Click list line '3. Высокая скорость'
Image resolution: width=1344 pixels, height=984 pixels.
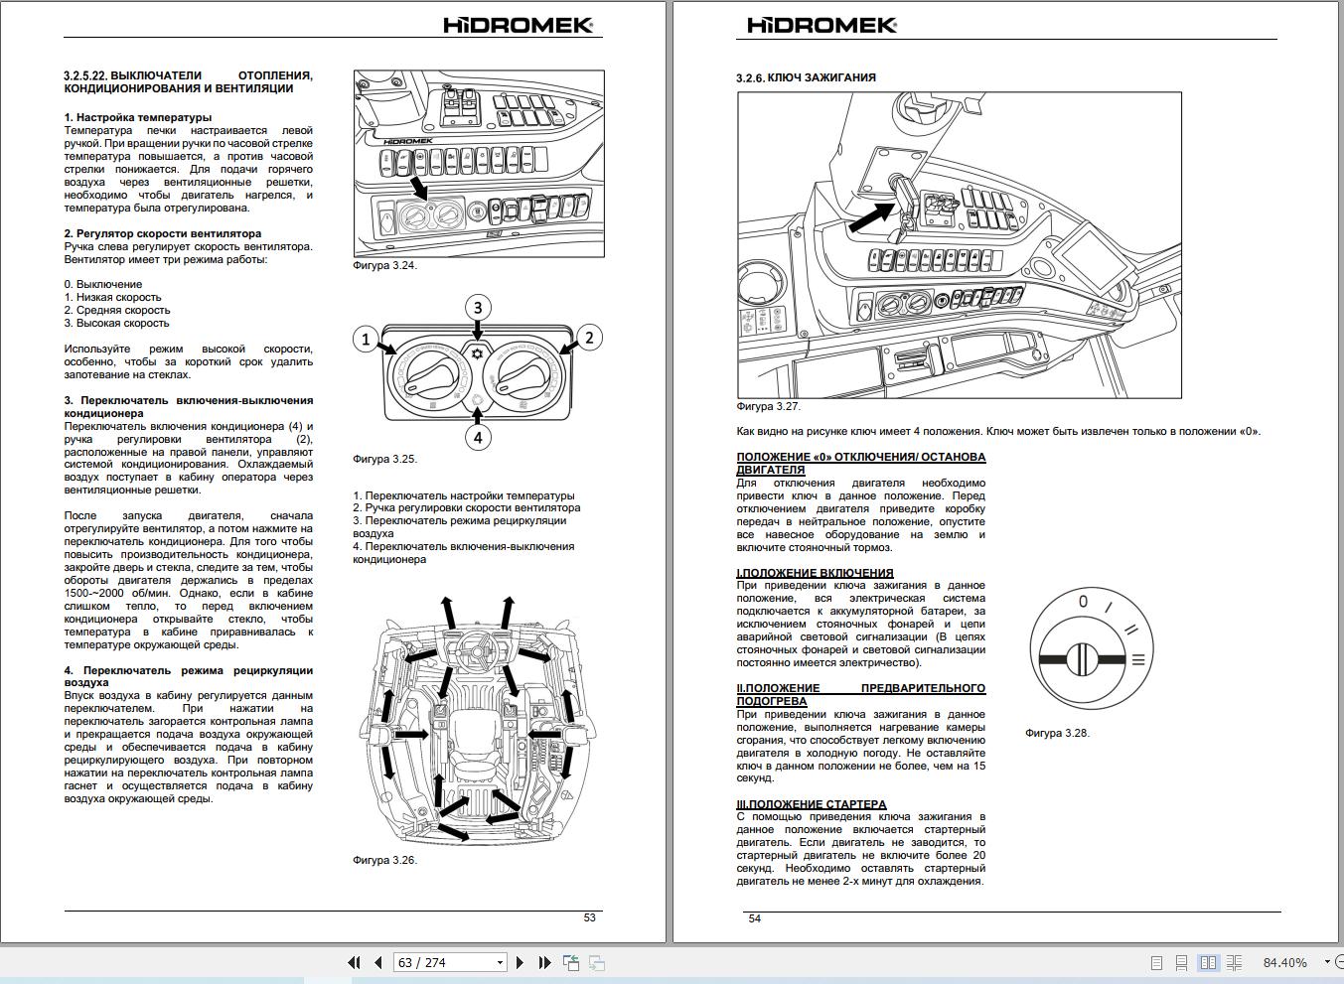(x=116, y=323)
